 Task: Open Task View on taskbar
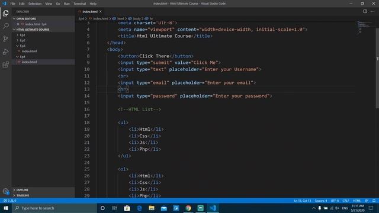coord(114,208)
